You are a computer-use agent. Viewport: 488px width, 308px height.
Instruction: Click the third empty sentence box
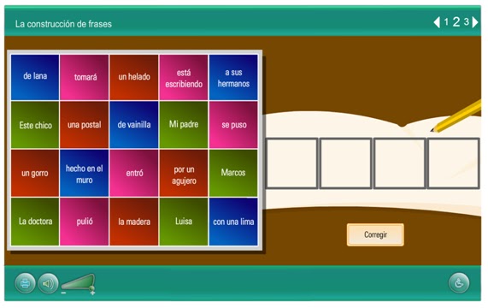point(400,163)
